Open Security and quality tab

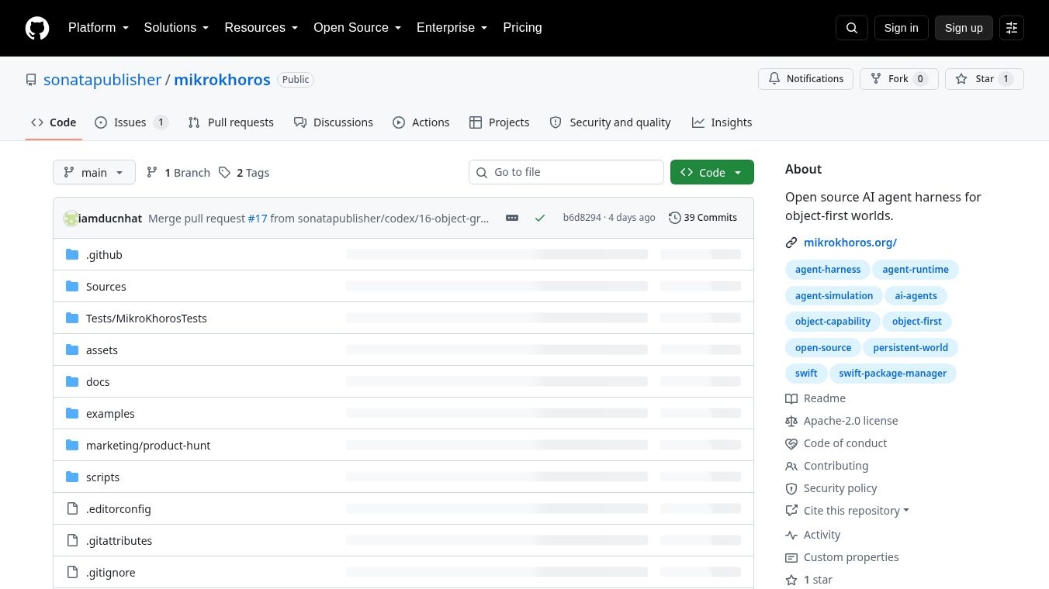pyautogui.click(x=610, y=122)
